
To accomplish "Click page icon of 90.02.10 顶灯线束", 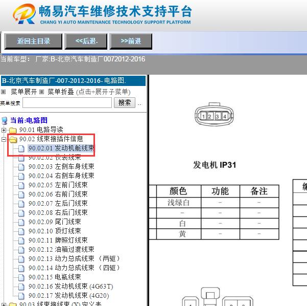I will click(x=21, y=232).
